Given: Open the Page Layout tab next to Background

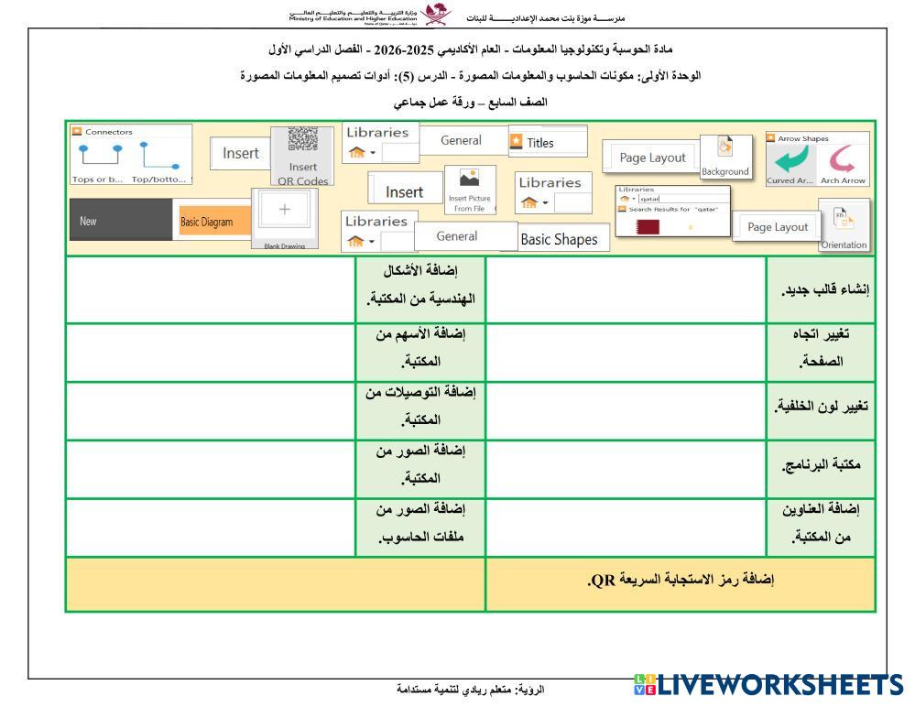Looking at the screenshot, I should coord(652,158).
